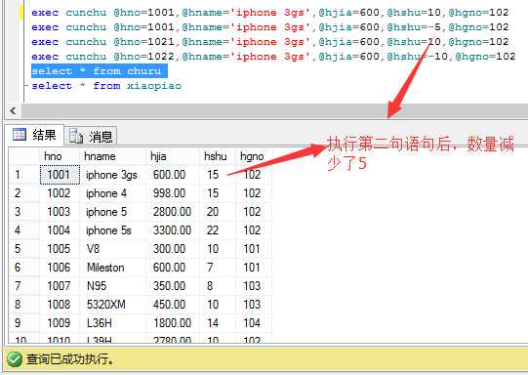Click price cell 1800.00

click(x=172, y=323)
